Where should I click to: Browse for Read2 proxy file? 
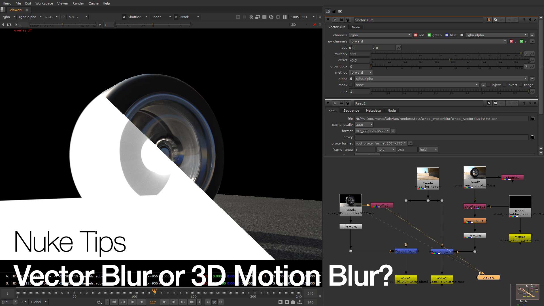coord(533,137)
